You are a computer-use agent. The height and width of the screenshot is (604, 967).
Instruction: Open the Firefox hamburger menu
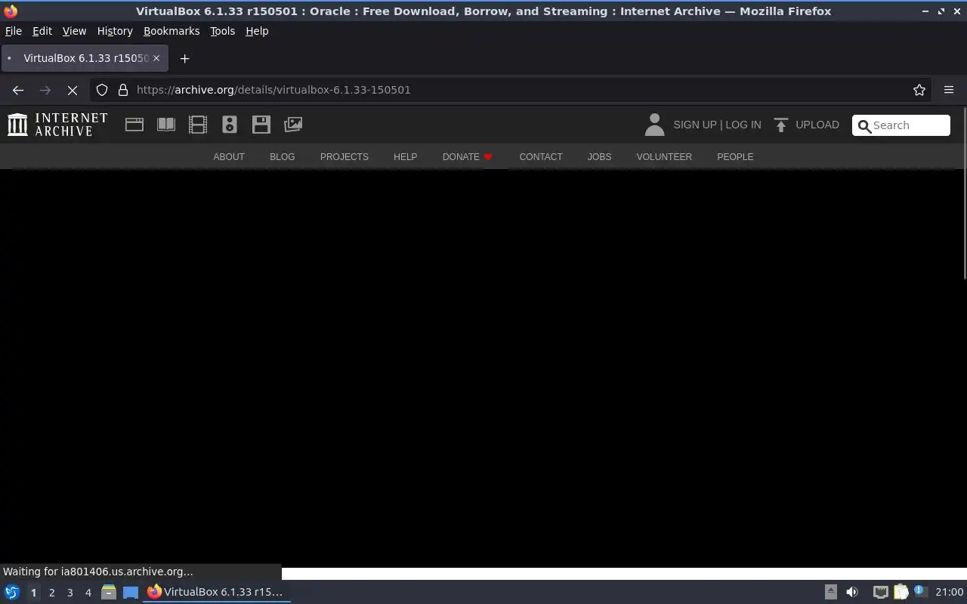(x=949, y=90)
